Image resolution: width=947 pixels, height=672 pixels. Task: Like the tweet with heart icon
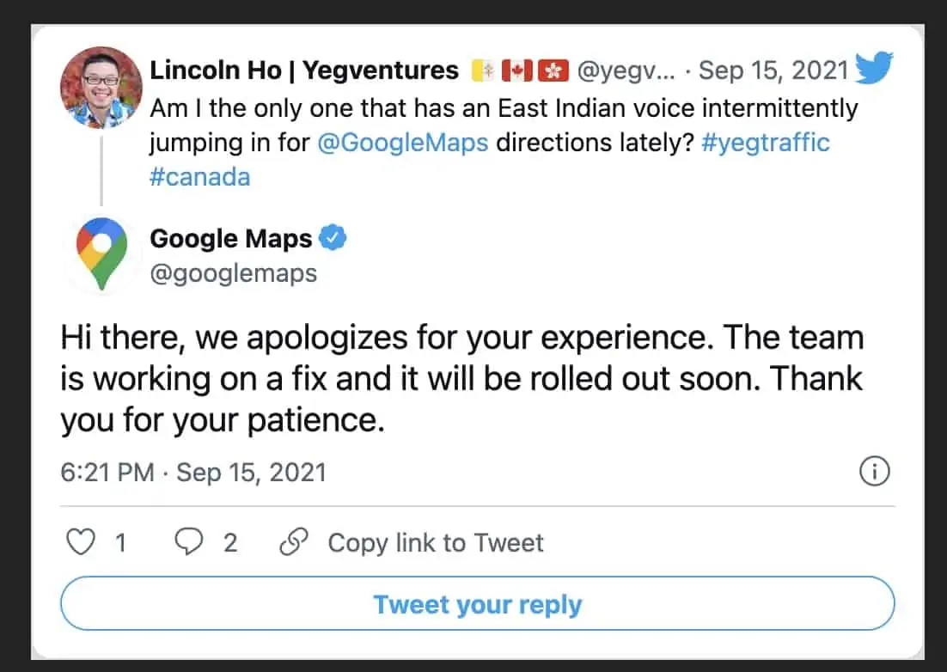(81, 542)
